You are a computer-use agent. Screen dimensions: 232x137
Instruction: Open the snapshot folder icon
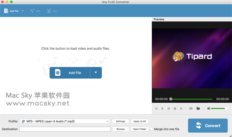[198, 109]
